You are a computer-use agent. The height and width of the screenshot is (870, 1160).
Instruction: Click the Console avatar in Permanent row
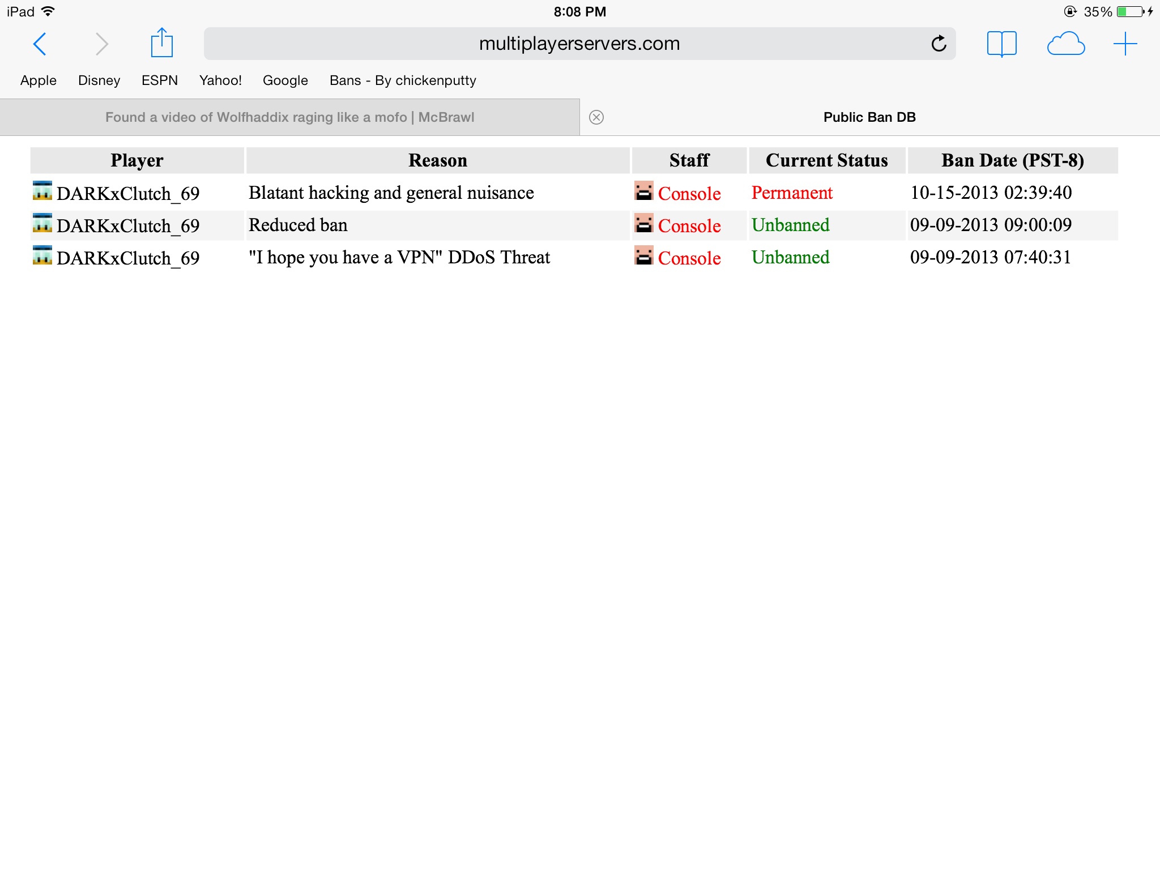pyautogui.click(x=643, y=191)
